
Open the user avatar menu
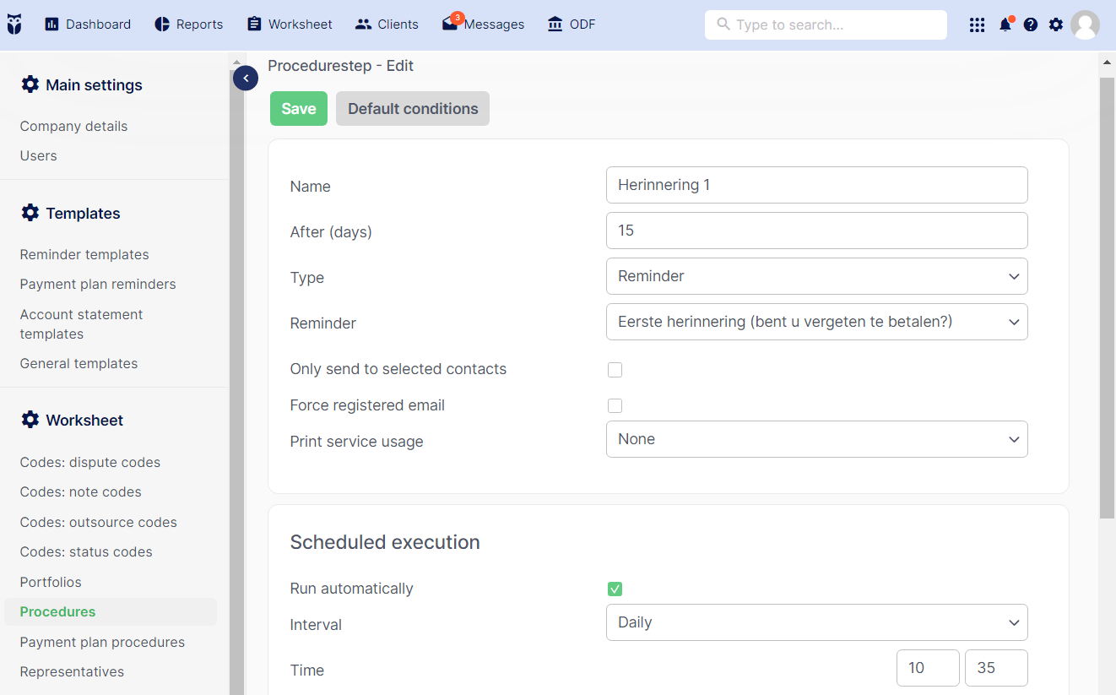point(1085,25)
